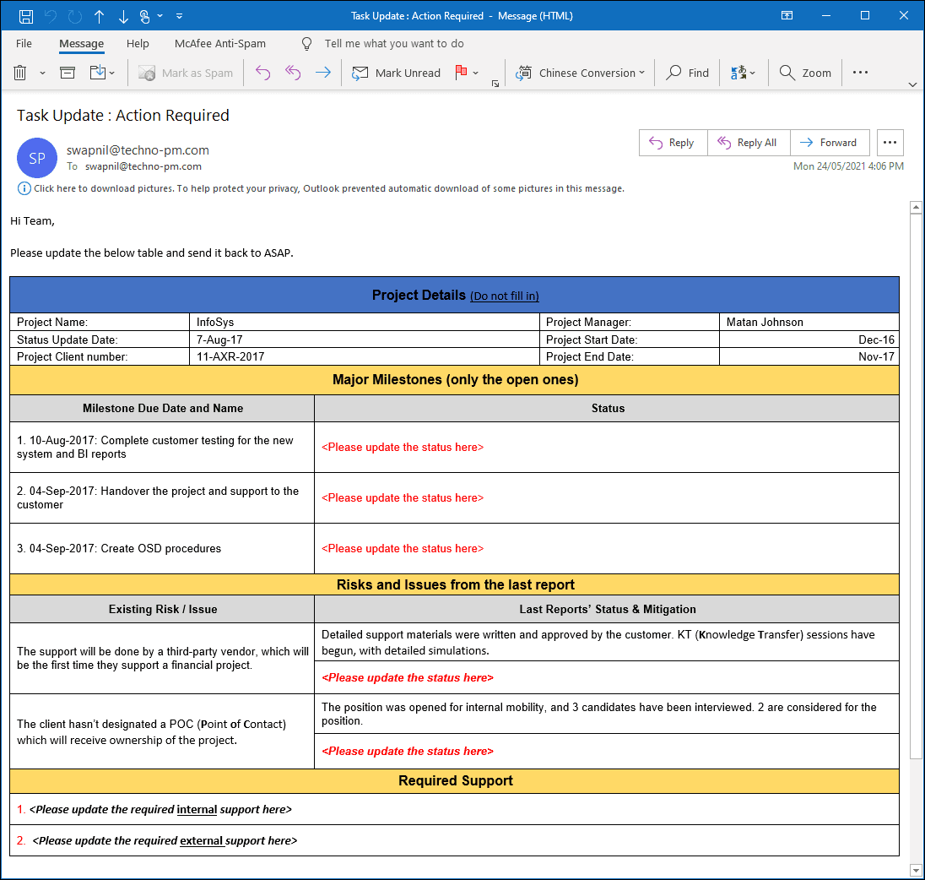
Task: Forward this email
Action: coord(829,142)
